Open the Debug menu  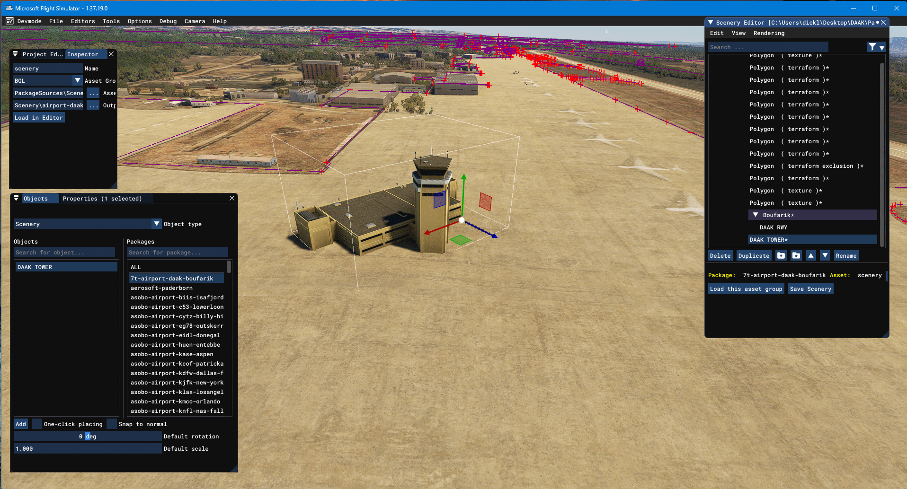pos(168,21)
